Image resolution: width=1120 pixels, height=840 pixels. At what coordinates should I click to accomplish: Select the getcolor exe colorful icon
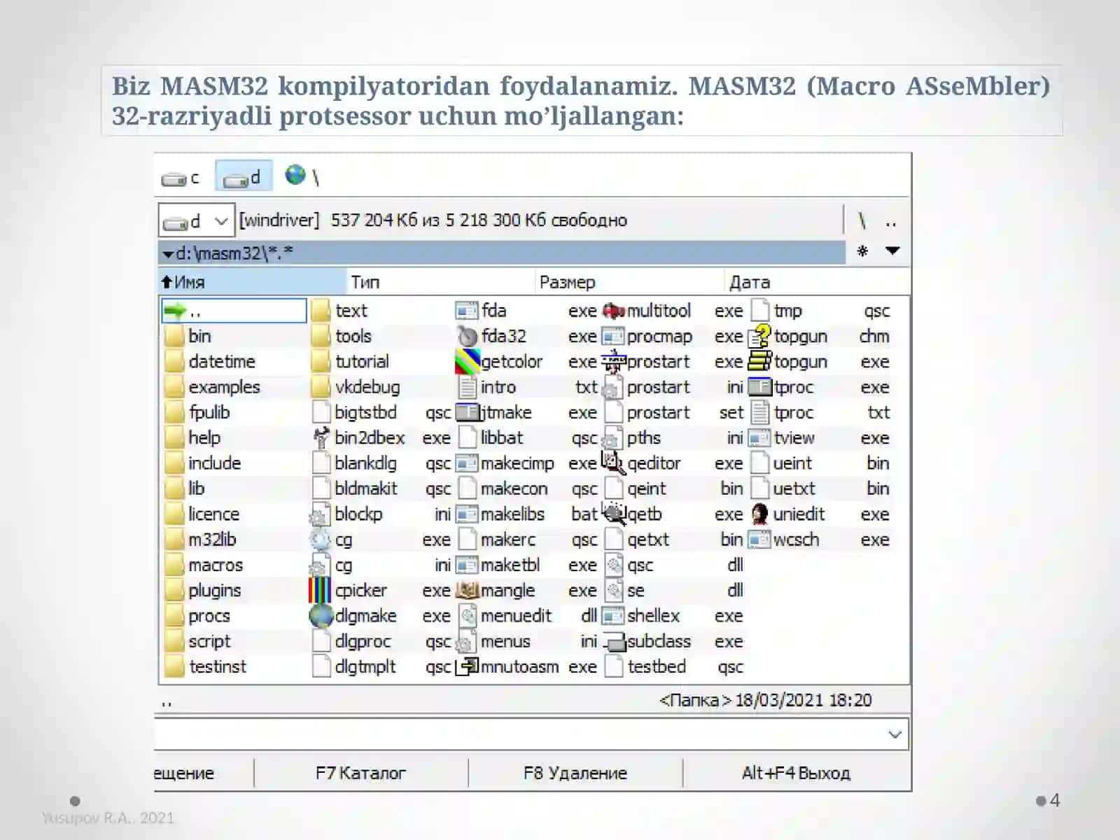click(467, 361)
